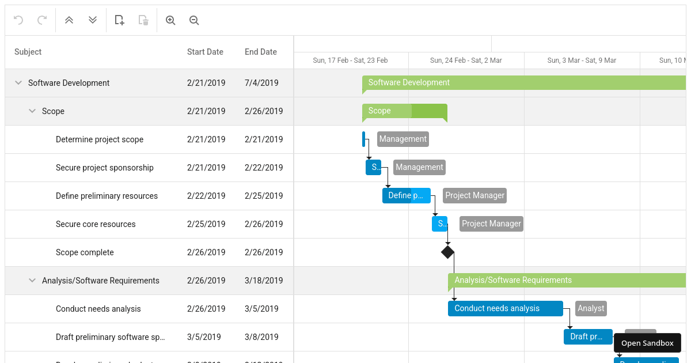This screenshot has width=691, height=363.
Task: Click the 3/8/2019 end date cell
Action: pyautogui.click(x=261, y=337)
